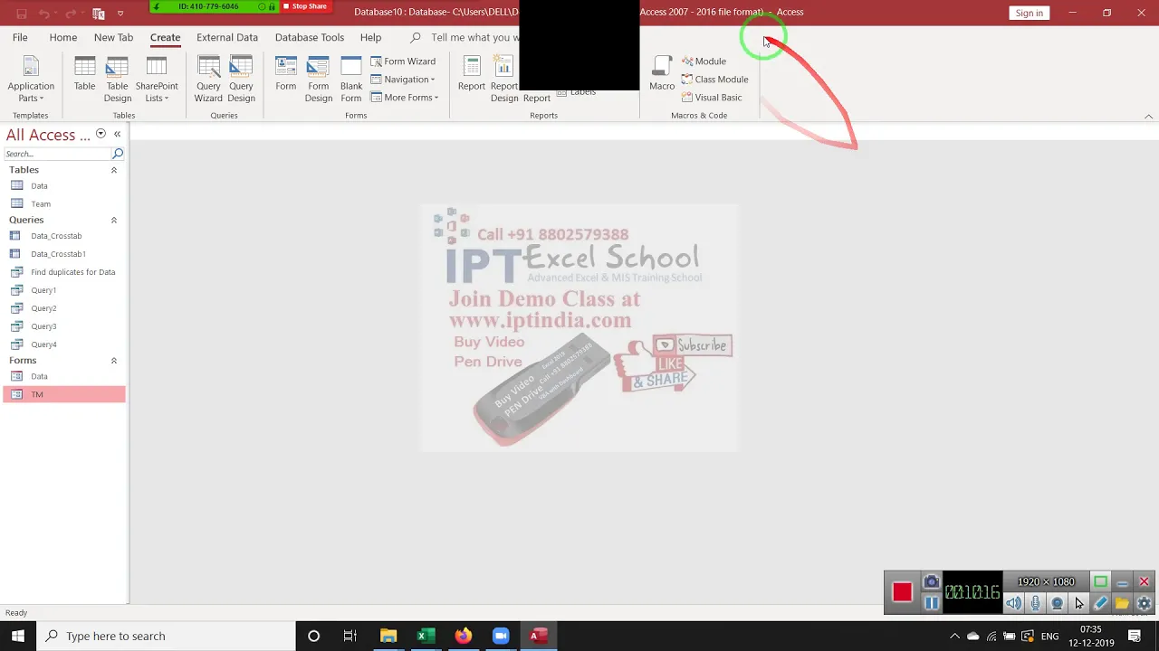Image resolution: width=1159 pixels, height=651 pixels.
Task: Open Query Design
Action: point(241,80)
